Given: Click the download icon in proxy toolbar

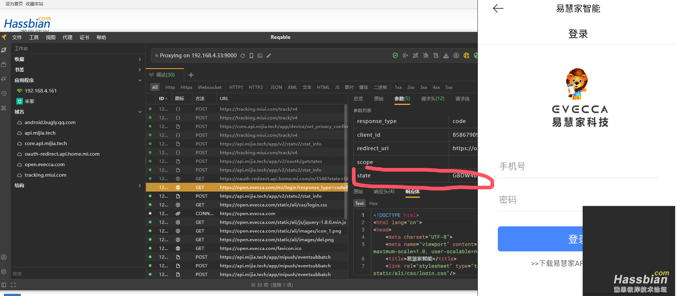Looking at the screenshot, I should (446, 55).
